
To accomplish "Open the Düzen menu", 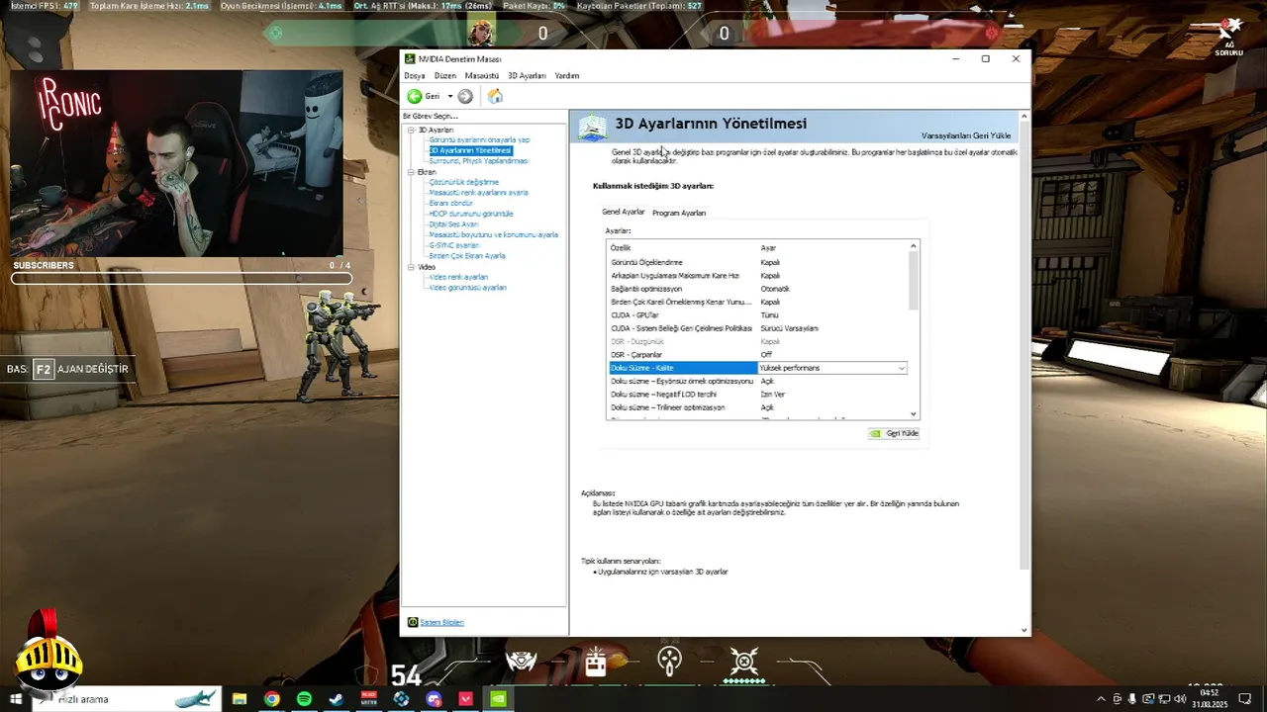I will 445,76.
